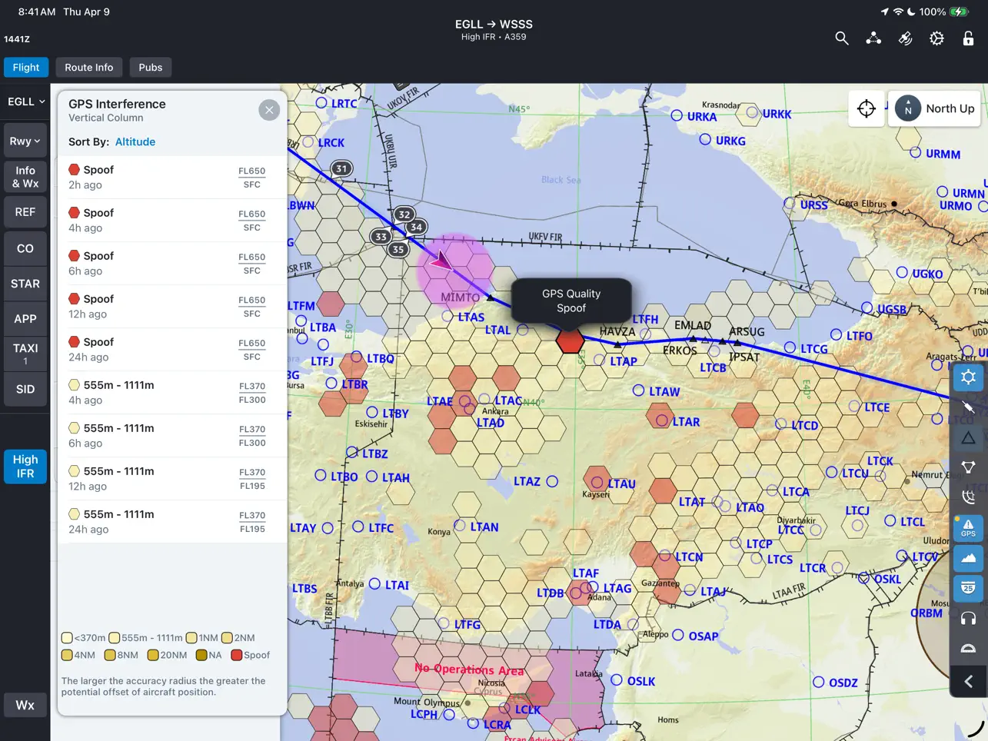Viewport: 988px width, 741px height.
Task: Click the magenta aircraft position marker
Action: click(441, 261)
